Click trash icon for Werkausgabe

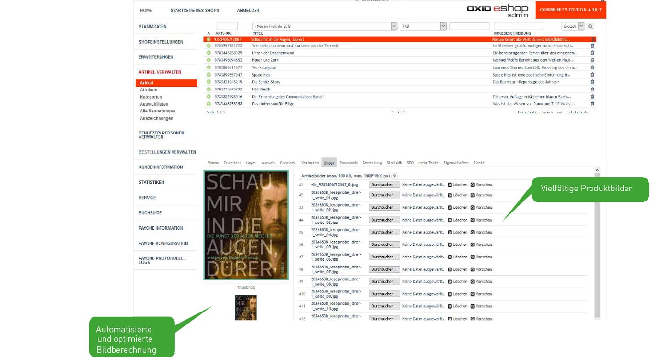point(592,67)
